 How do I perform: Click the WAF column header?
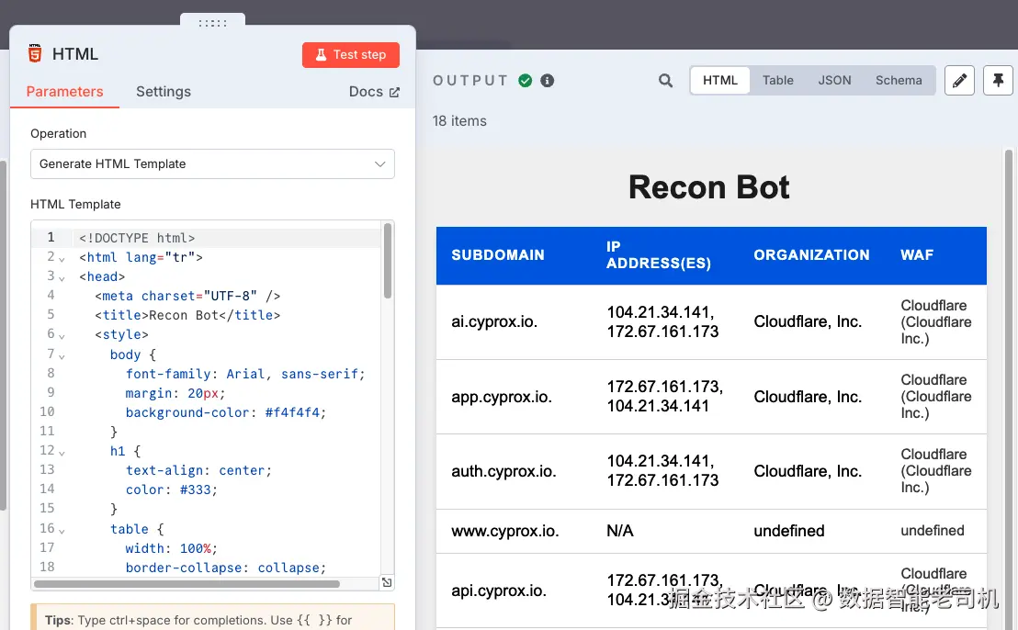pos(917,255)
